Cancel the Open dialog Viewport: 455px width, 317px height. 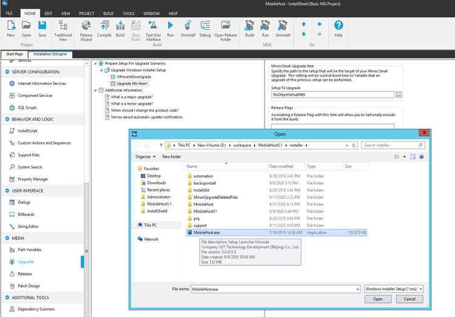tap(409, 299)
